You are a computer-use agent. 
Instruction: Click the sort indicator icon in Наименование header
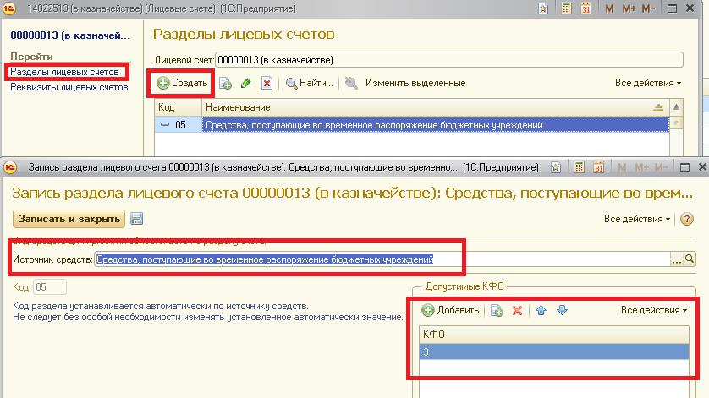point(658,107)
